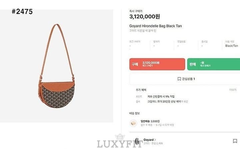Open the Goyard Hirondelle bag product image

(57, 66)
